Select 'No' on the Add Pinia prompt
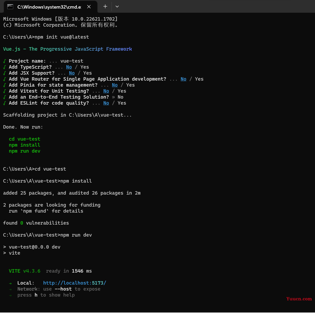 pos(115,85)
